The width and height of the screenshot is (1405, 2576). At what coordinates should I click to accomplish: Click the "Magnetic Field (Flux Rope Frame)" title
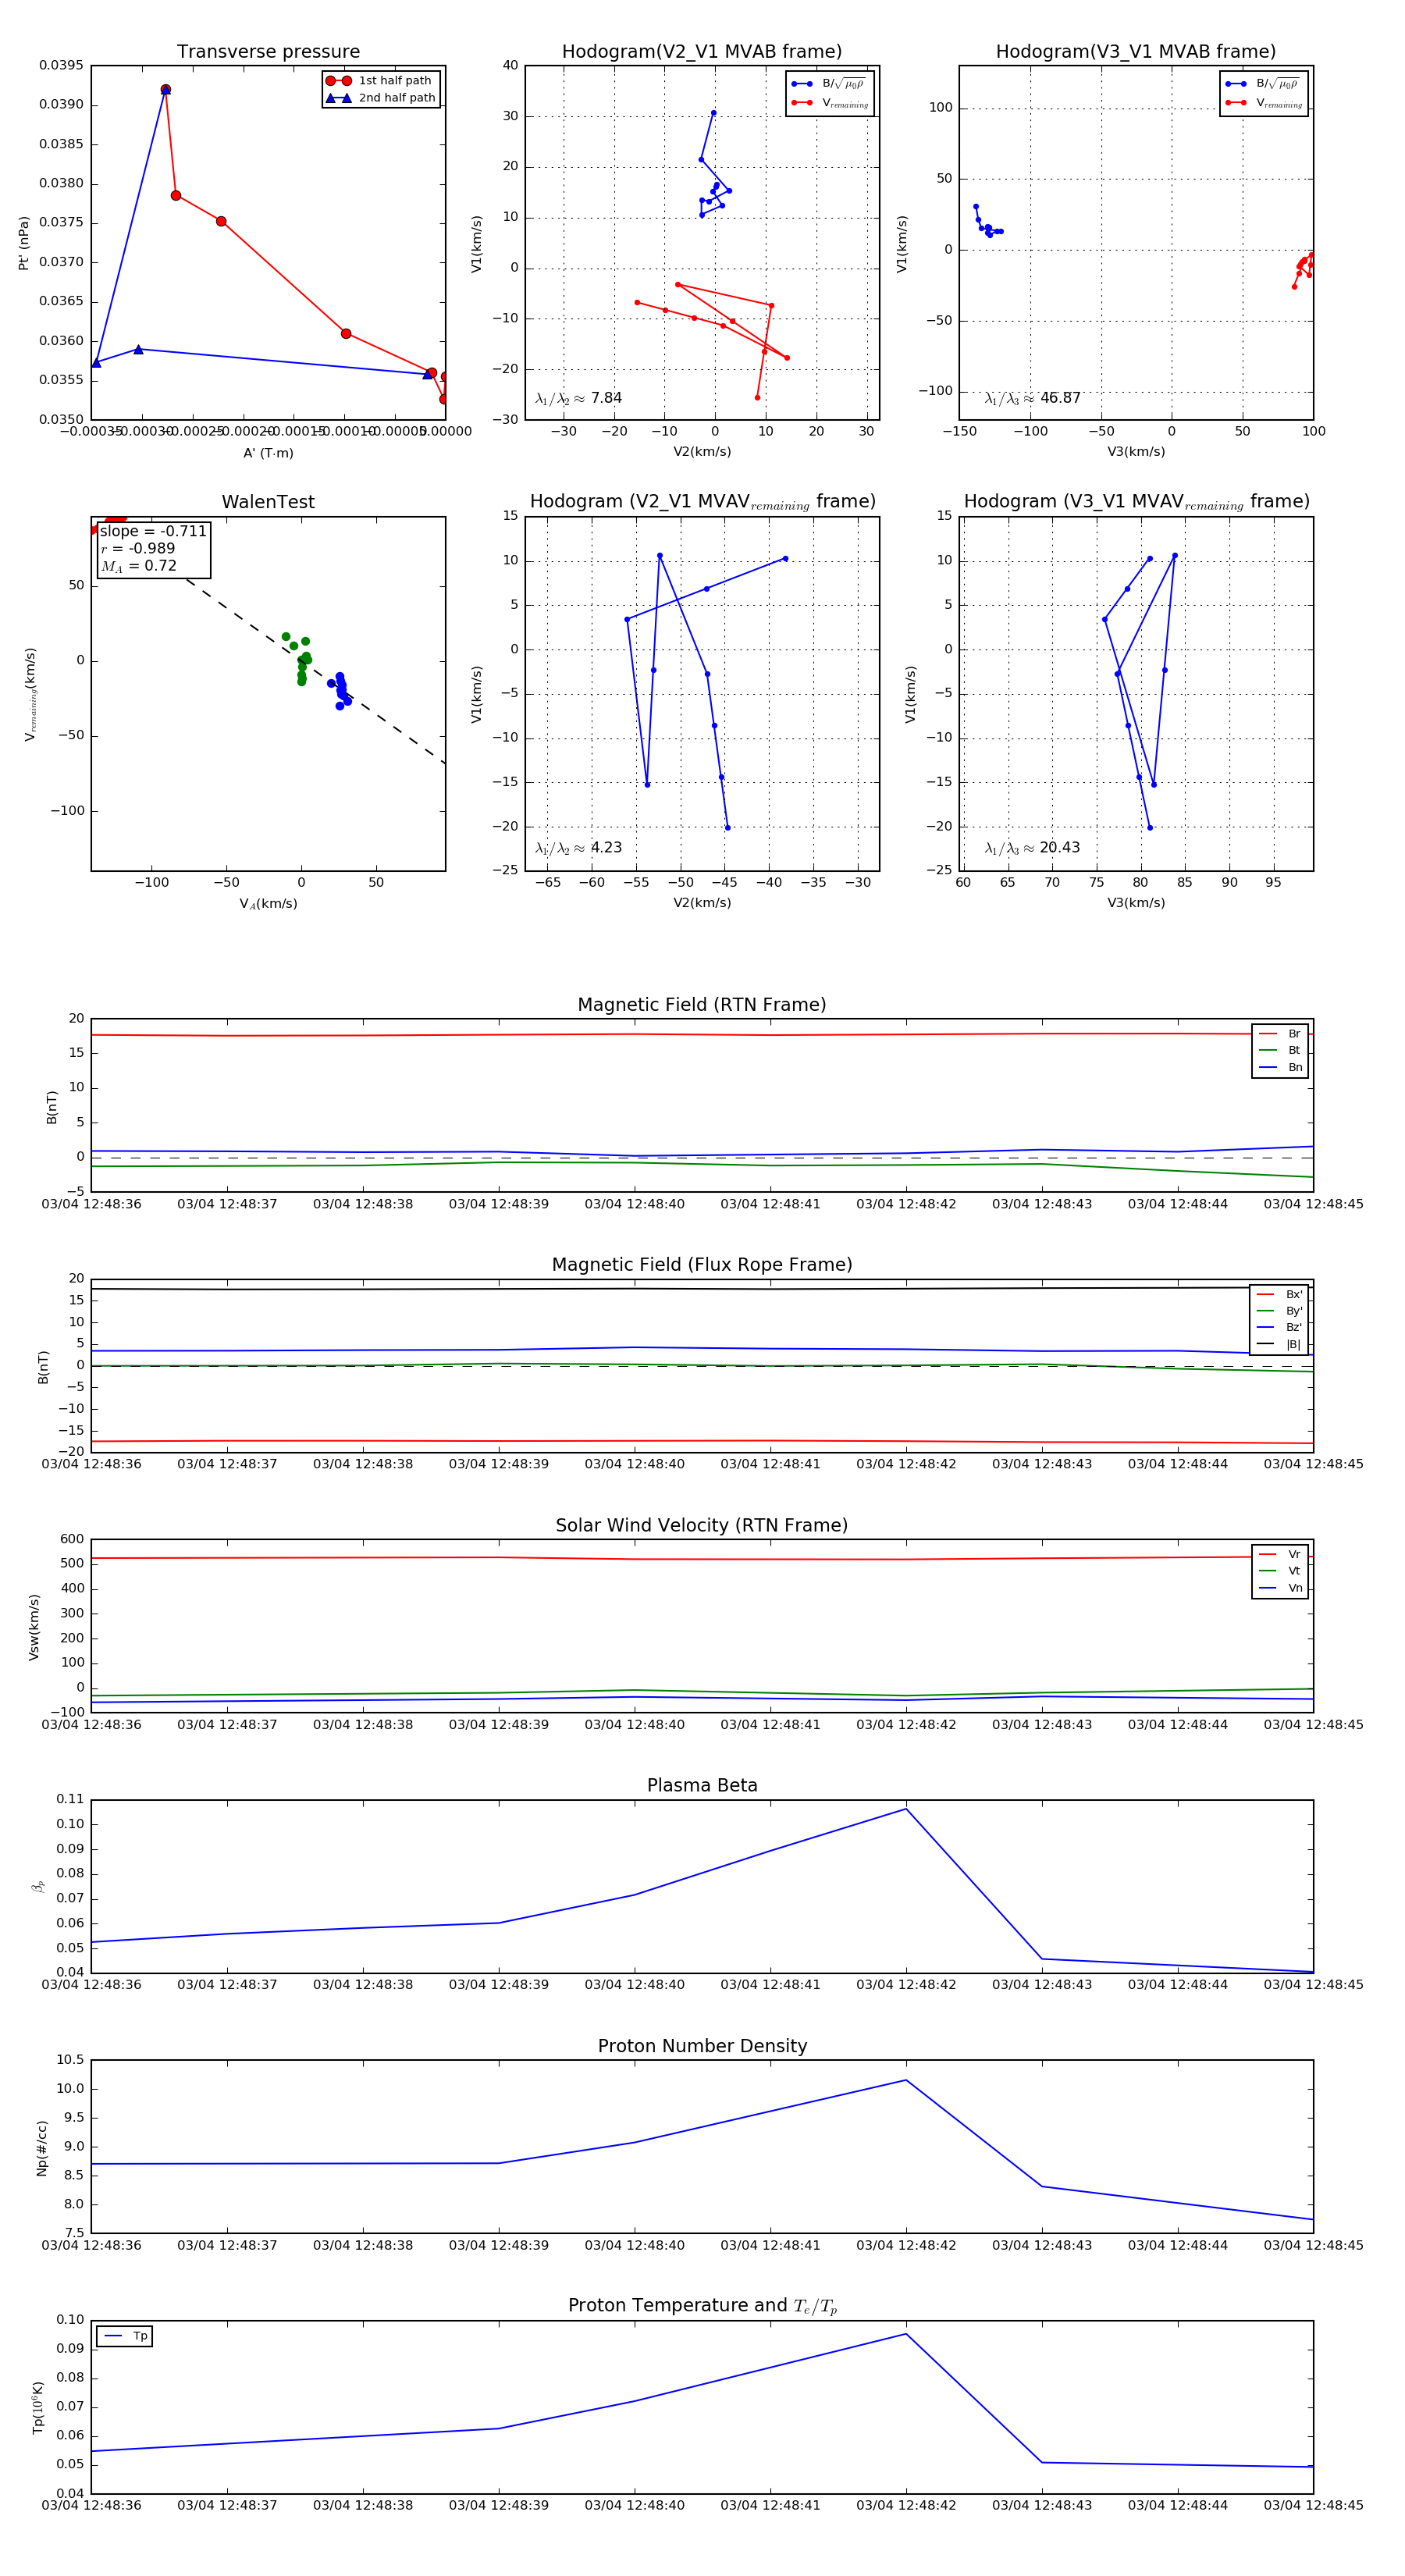[x=702, y=1265]
